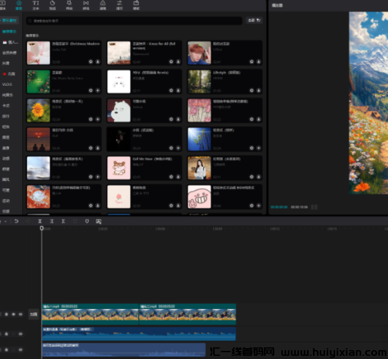Screen dimensions: 388x359
Task: Open the Filters tab with overlapping circles icon
Action: pos(103,5)
